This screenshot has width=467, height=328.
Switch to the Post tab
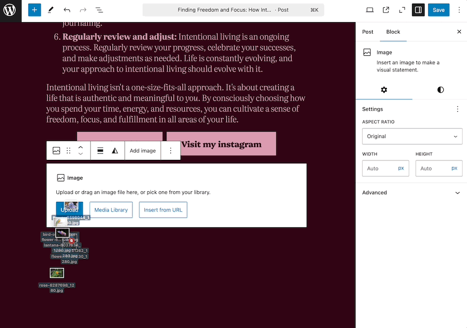(x=368, y=32)
